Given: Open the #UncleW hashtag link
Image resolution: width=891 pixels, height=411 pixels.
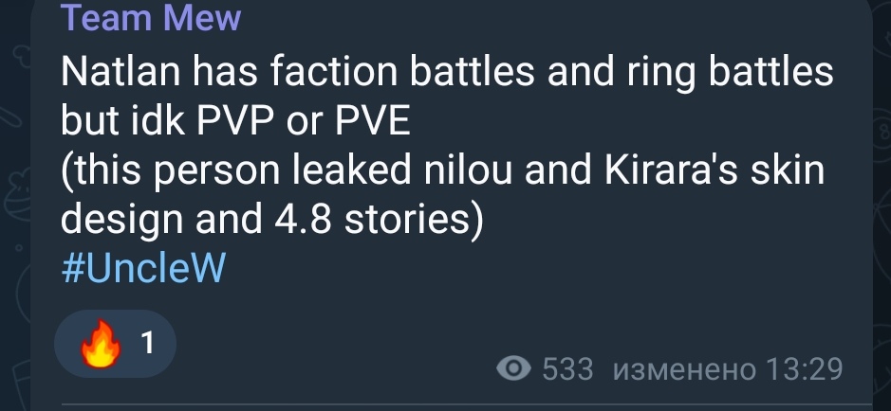Looking at the screenshot, I should (x=142, y=270).
